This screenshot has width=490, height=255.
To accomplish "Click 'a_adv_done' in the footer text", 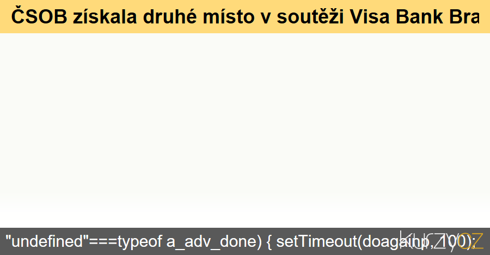I will (214, 242).
